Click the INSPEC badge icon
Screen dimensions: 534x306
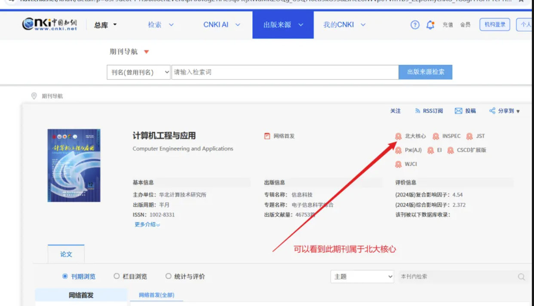coord(436,136)
